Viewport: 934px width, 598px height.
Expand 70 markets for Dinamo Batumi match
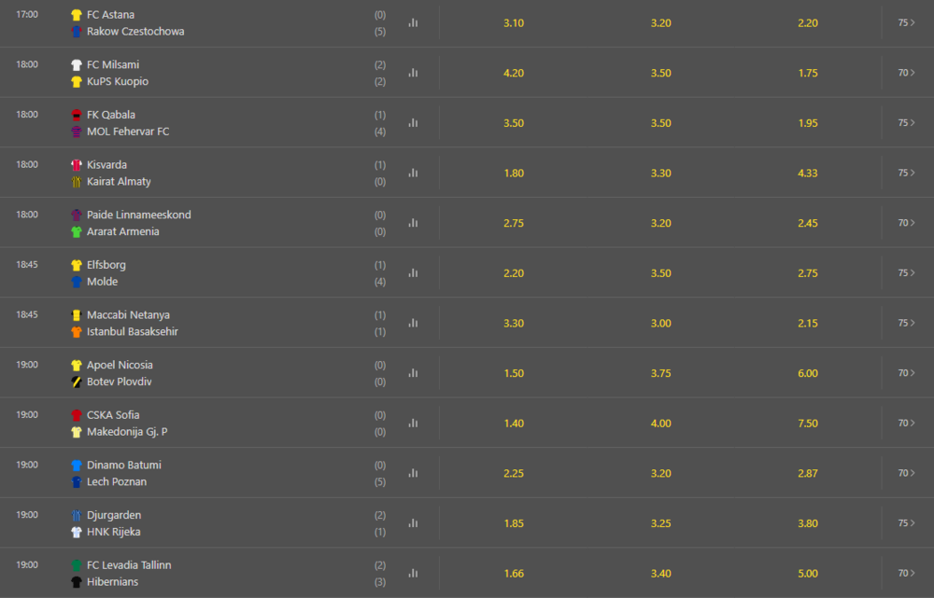(x=907, y=472)
